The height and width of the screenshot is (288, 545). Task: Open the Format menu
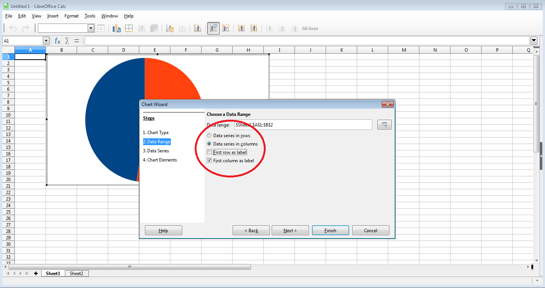point(71,16)
